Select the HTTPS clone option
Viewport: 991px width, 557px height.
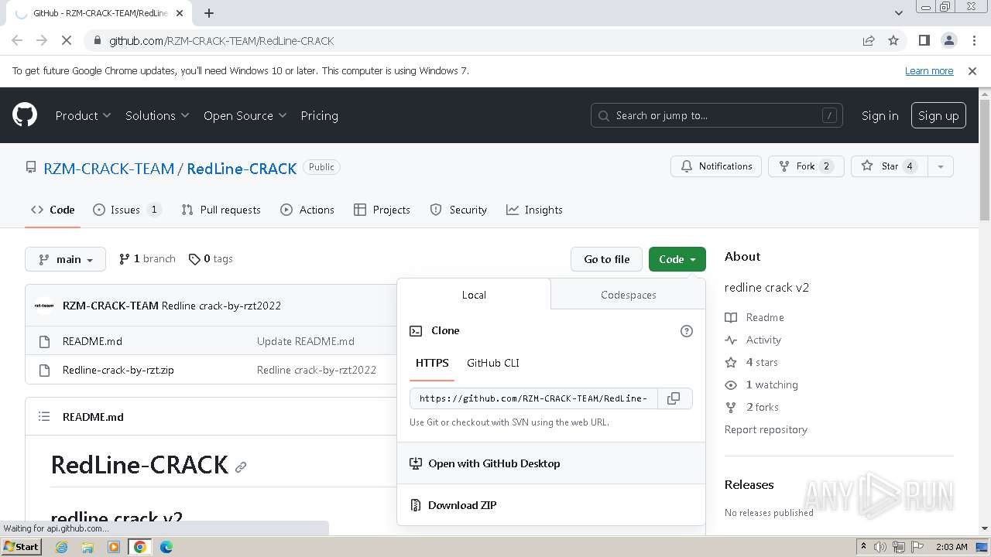click(432, 363)
